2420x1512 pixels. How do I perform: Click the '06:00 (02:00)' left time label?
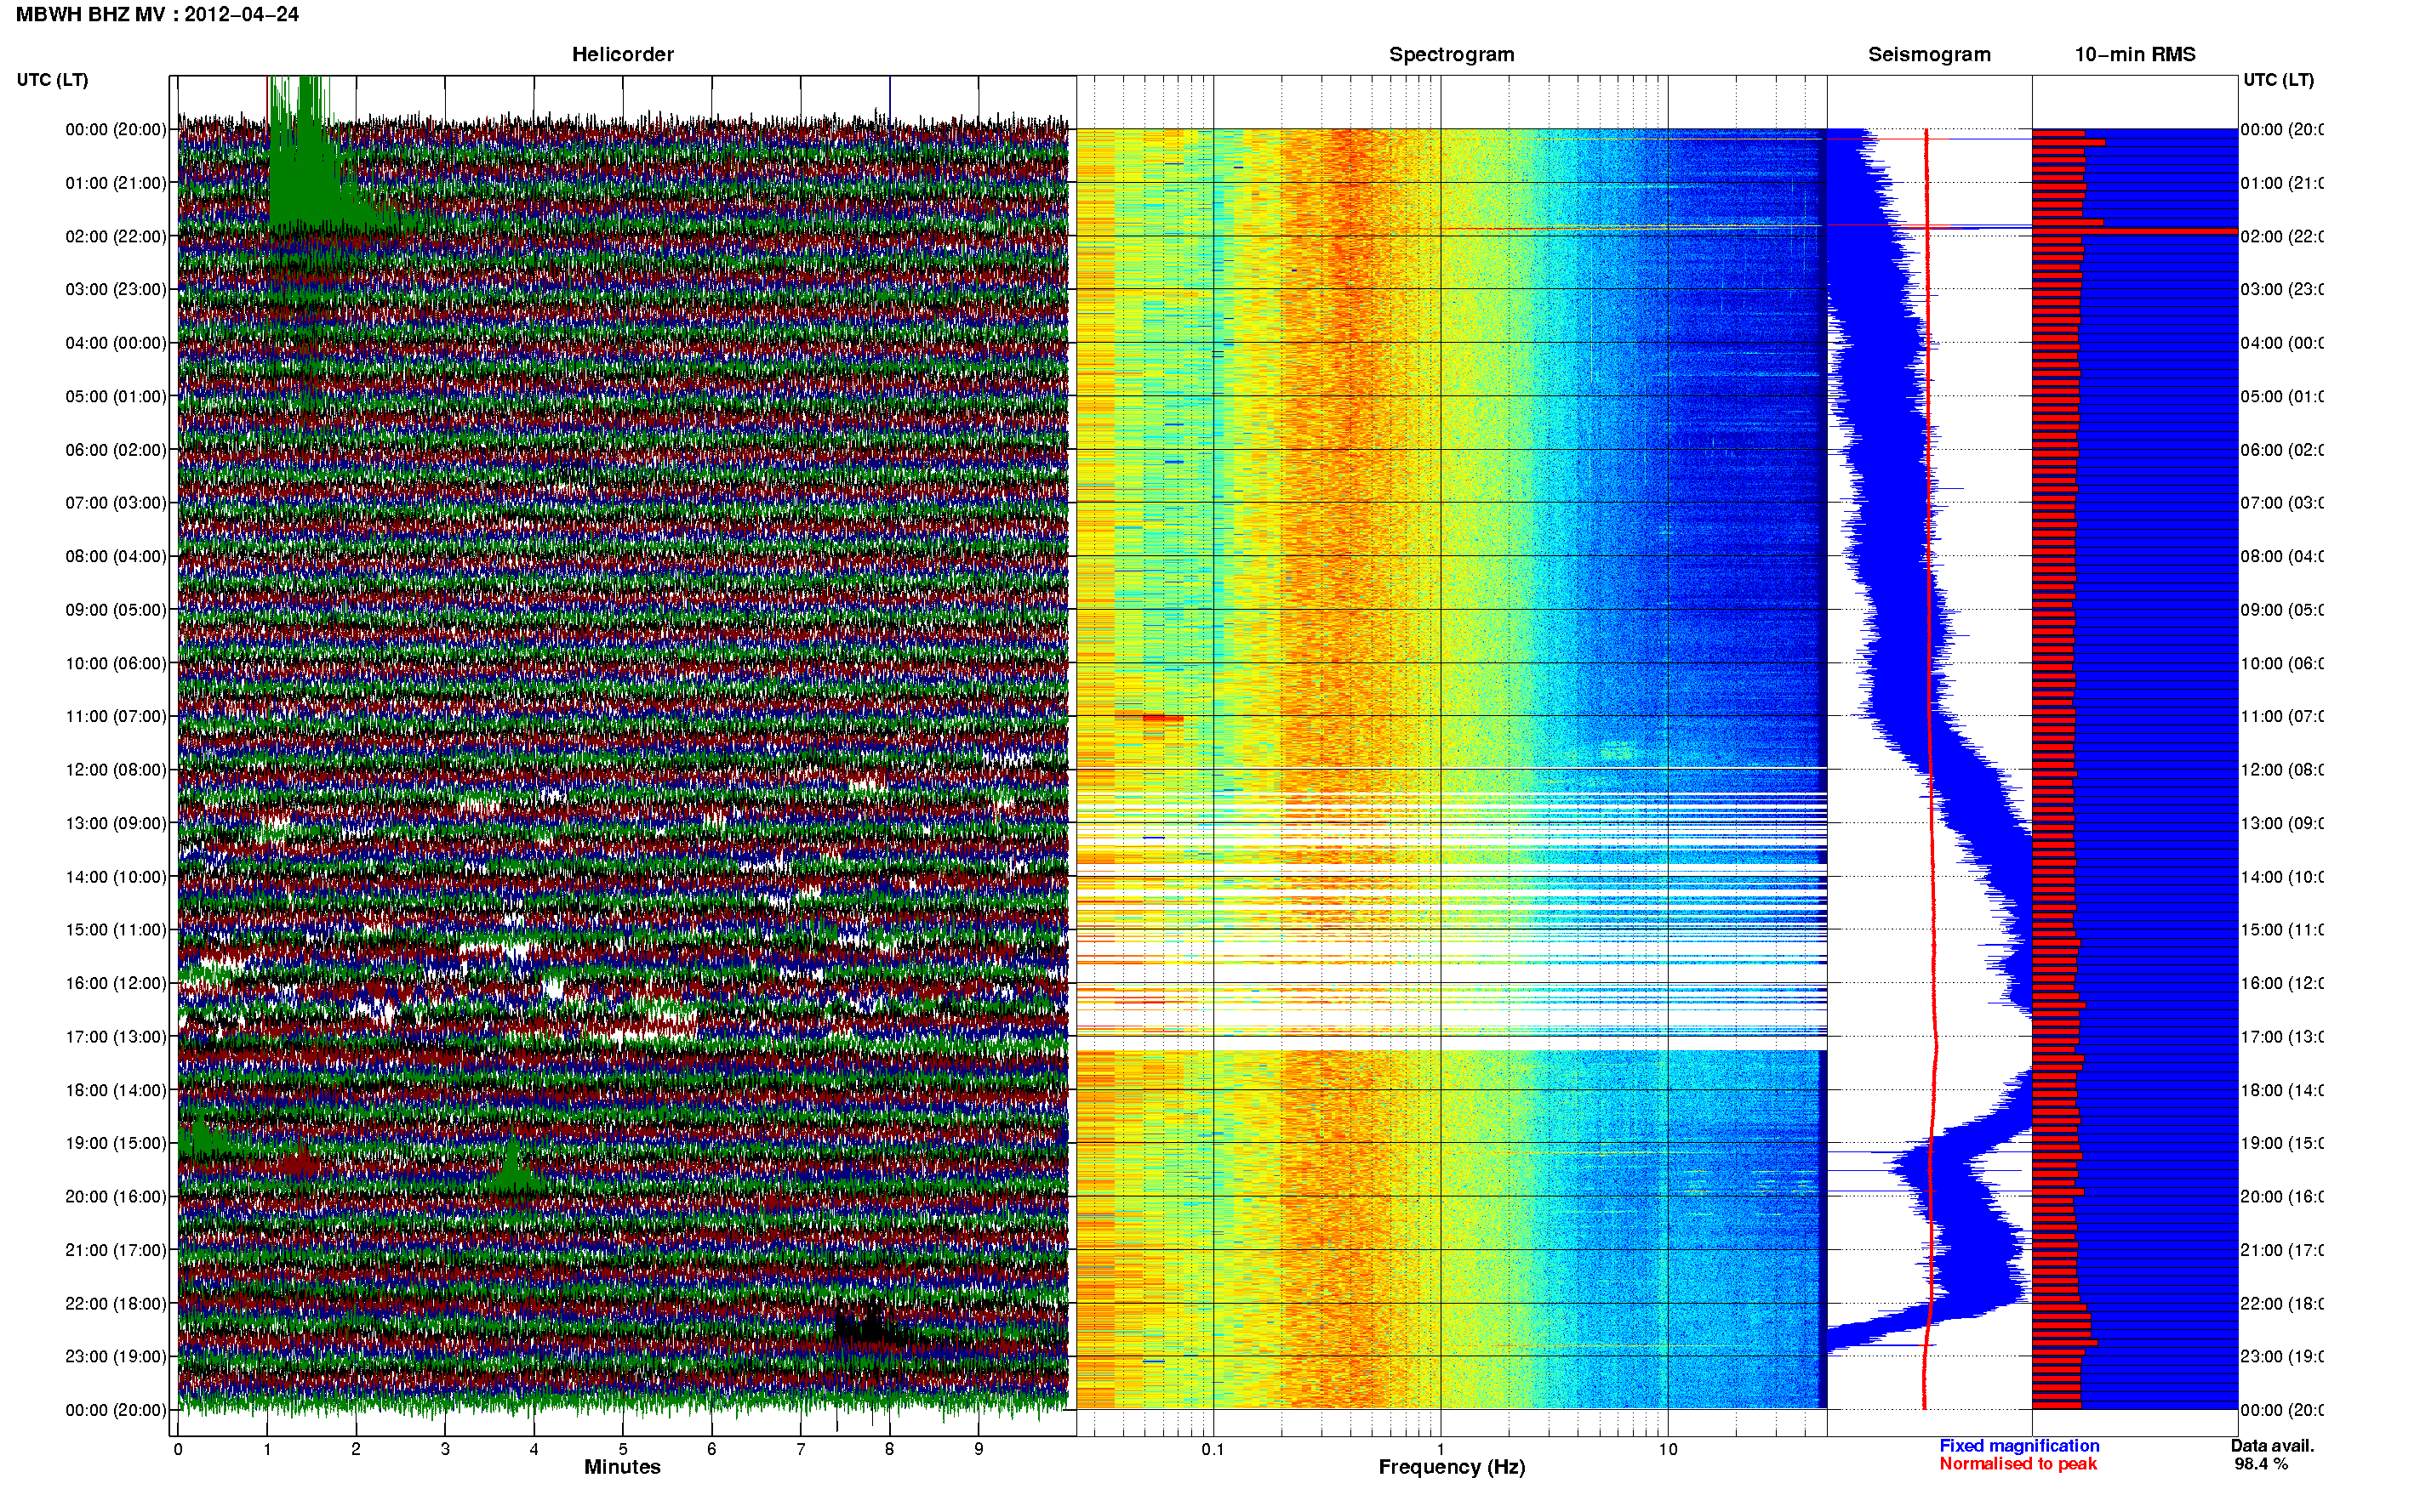[x=116, y=450]
